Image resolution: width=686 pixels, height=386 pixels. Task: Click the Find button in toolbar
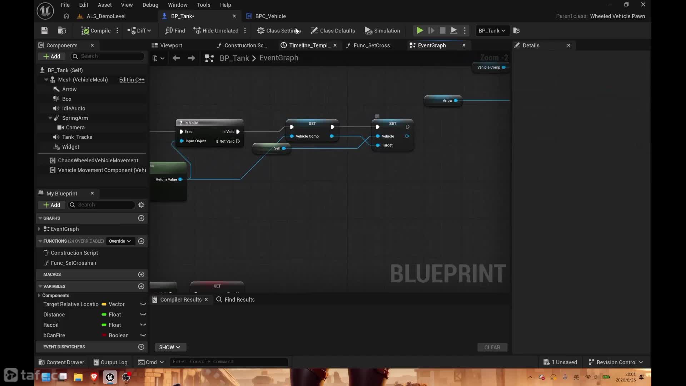coord(175,31)
